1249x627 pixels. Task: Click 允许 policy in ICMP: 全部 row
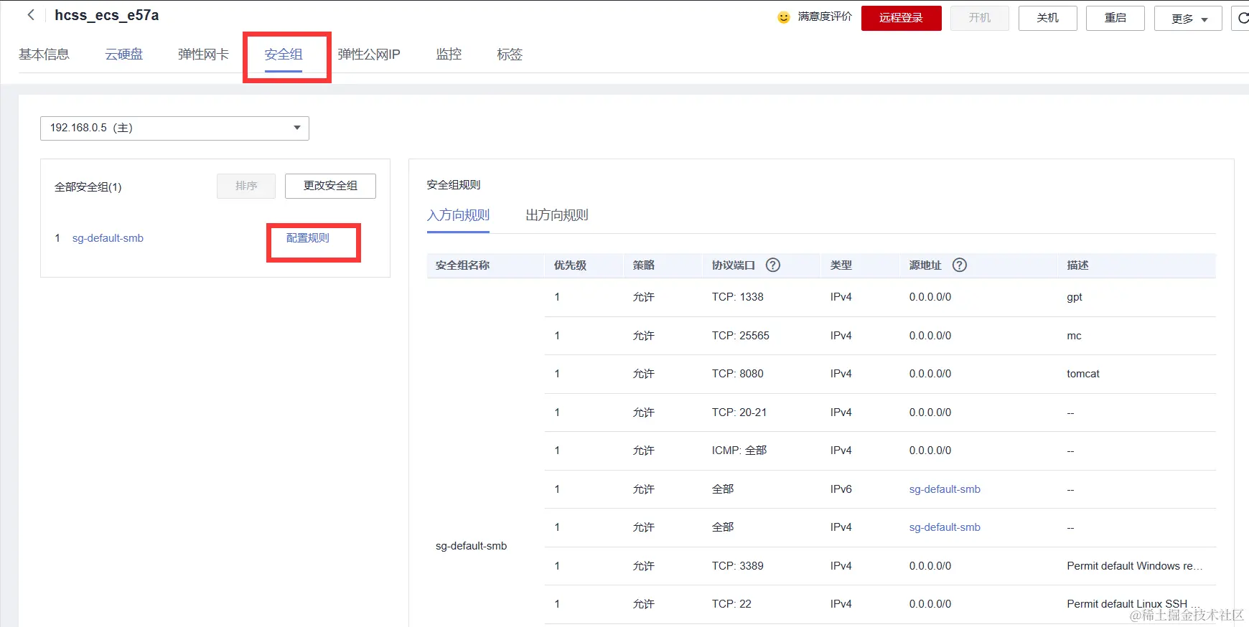[644, 451]
